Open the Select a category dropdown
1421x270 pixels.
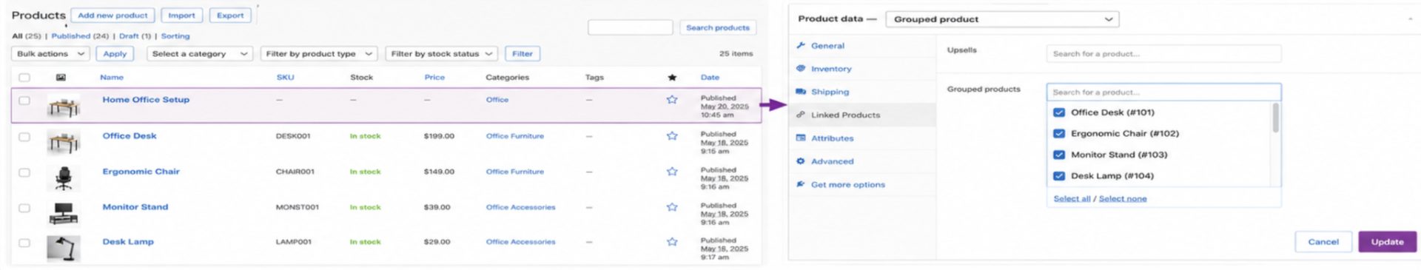click(x=199, y=53)
